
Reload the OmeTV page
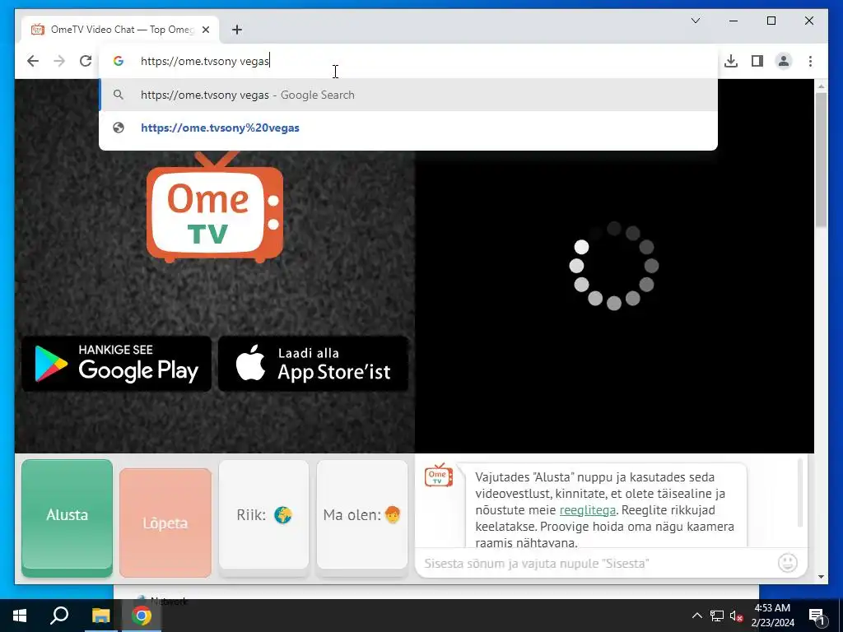click(86, 61)
